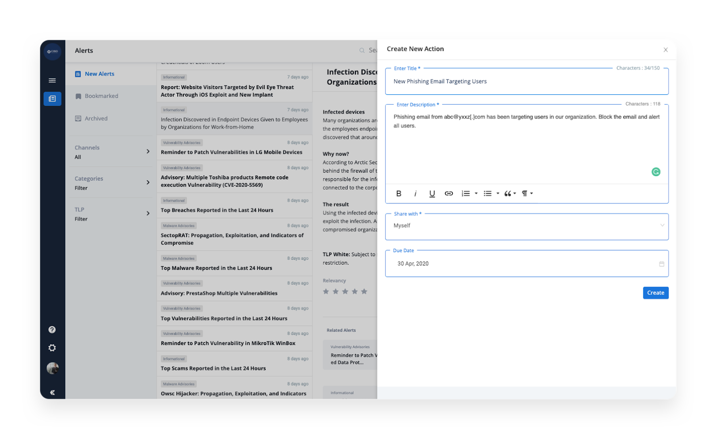Click the New Alerts list icon

[78, 74]
